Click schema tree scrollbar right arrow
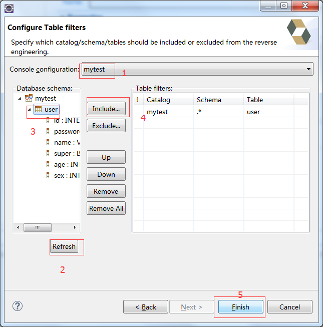This screenshot has width=323, height=327. pyautogui.click(x=75, y=227)
